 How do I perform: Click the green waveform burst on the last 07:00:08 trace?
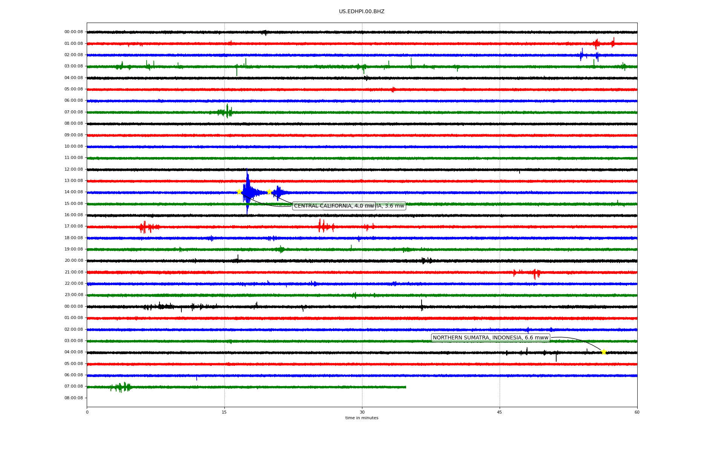tap(121, 387)
